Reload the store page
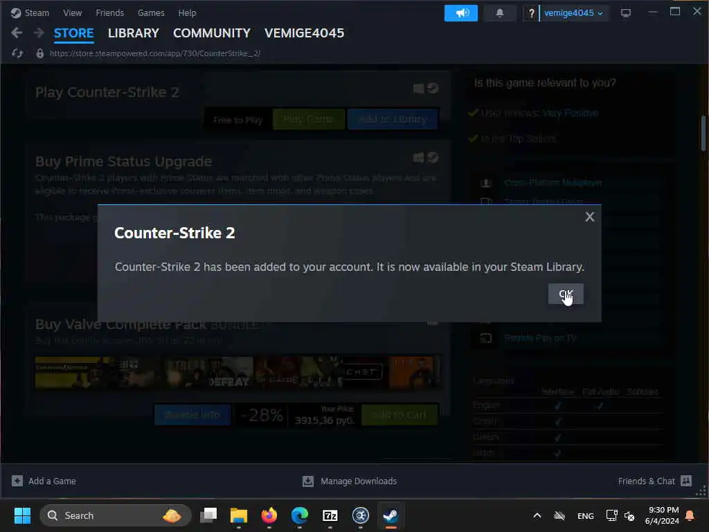 click(x=17, y=53)
